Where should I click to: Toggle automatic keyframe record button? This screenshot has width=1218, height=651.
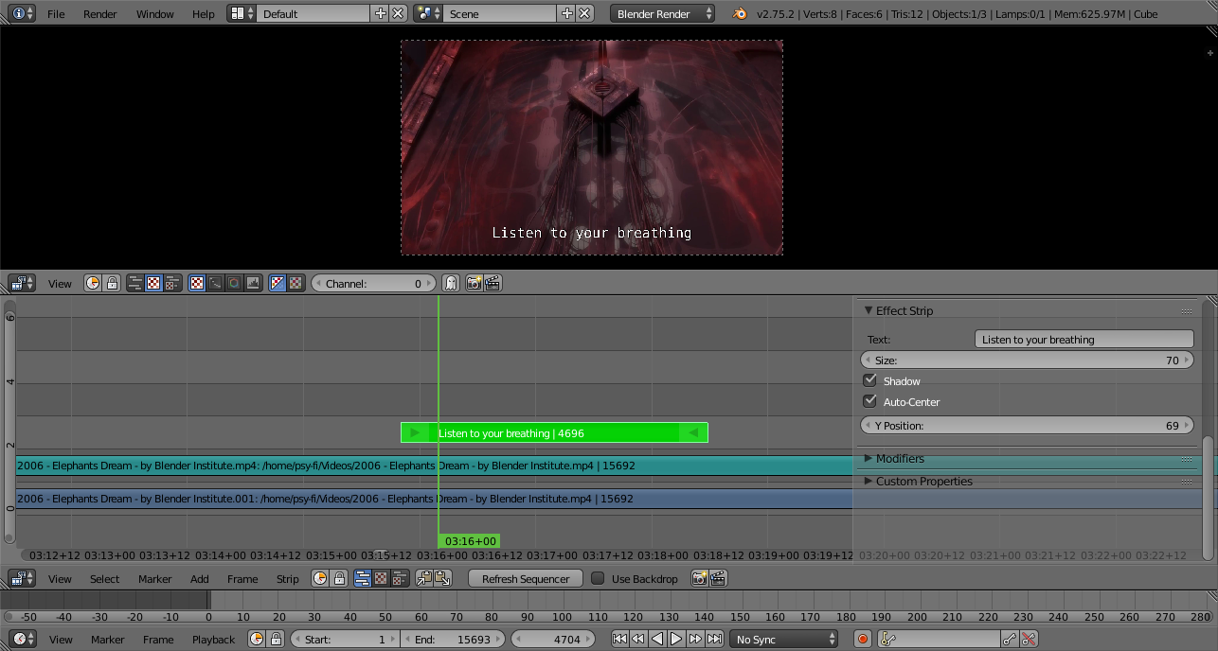pyautogui.click(x=863, y=639)
